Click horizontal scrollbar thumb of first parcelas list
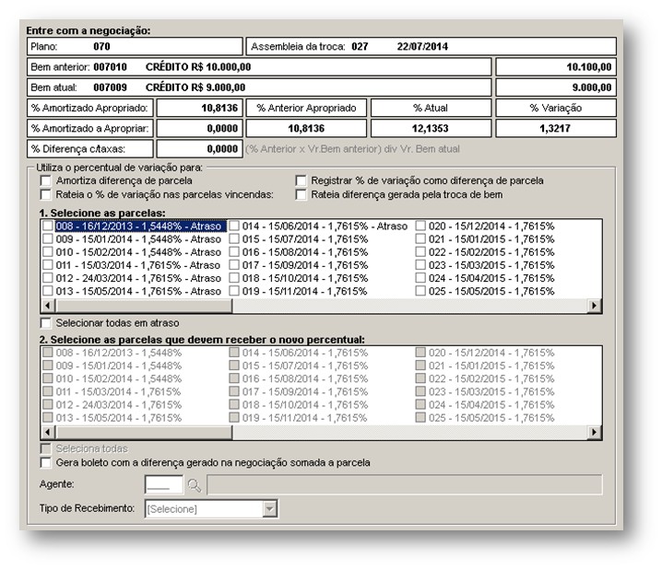Screen dimensions: 662x569 tap(144, 306)
